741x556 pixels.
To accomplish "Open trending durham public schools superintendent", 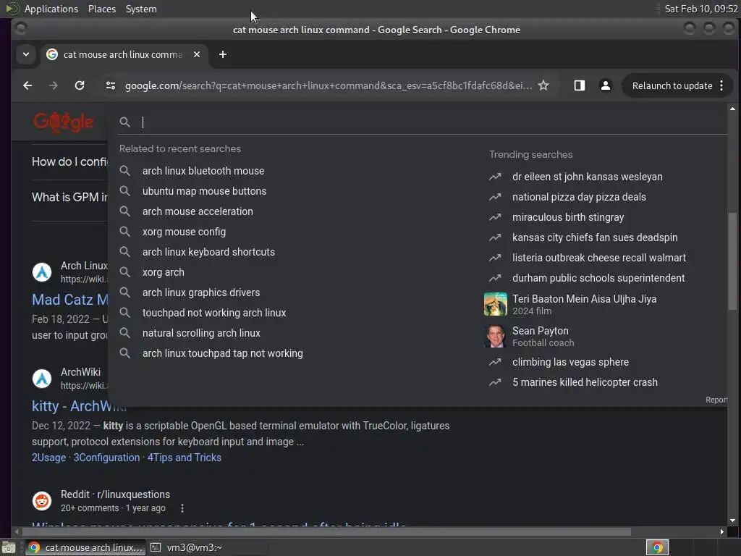I will (598, 278).
